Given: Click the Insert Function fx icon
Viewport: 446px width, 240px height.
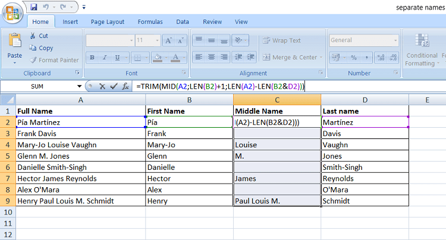Looking at the screenshot, I should [125, 86].
